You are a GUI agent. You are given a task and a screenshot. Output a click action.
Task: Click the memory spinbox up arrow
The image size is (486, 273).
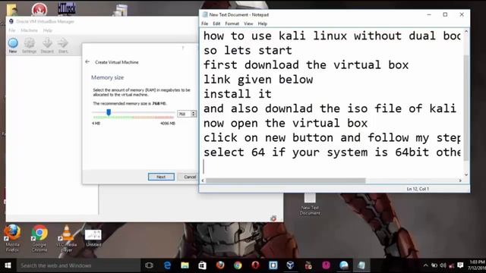pyautogui.click(x=194, y=112)
